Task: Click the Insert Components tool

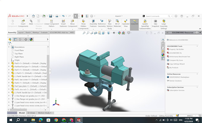Action: coord(23,23)
